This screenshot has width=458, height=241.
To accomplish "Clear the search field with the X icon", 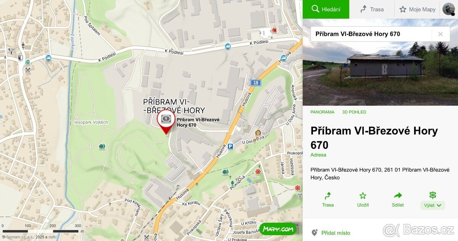I will tap(440, 34).
